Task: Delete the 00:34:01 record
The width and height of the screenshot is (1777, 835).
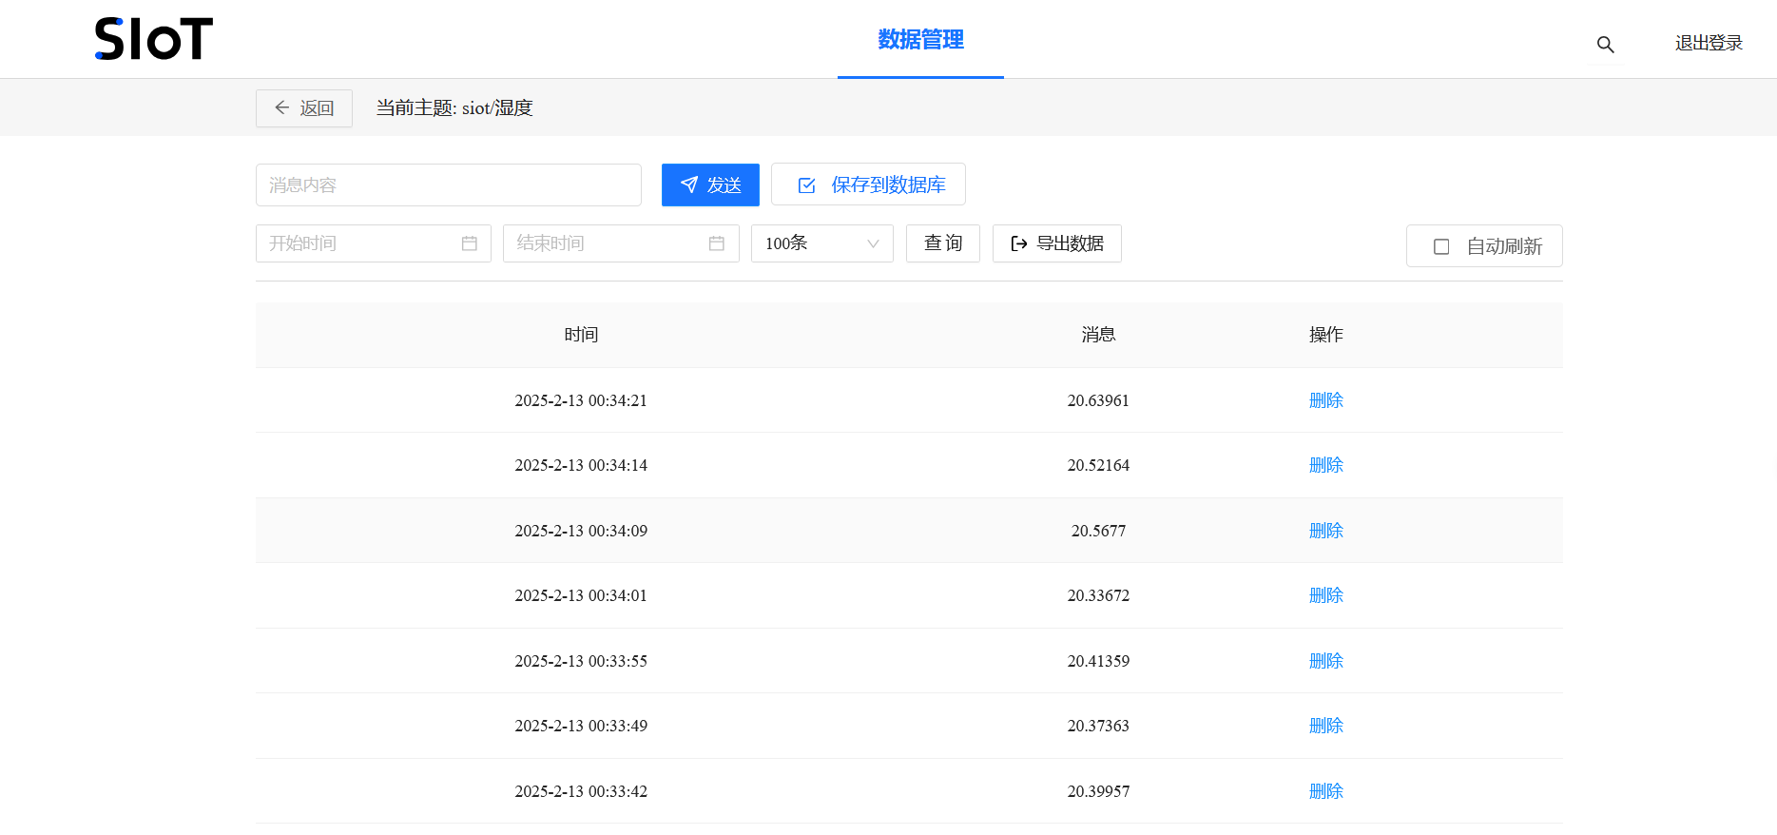Action: (x=1326, y=595)
